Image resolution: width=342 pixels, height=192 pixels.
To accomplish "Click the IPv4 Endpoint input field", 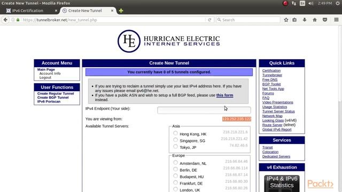I will coord(204,110).
